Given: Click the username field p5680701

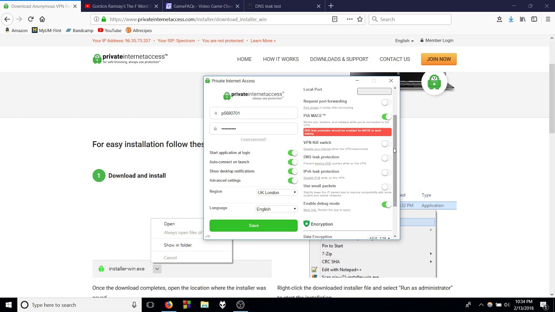Looking at the screenshot, I should (x=254, y=113).
